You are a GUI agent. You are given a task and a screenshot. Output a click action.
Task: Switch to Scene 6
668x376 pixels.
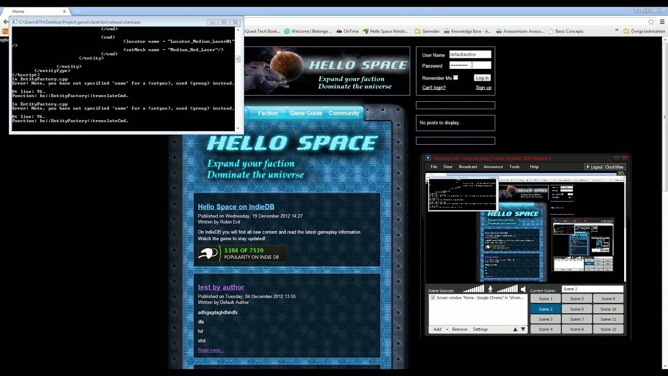click(x=577, y=309)
